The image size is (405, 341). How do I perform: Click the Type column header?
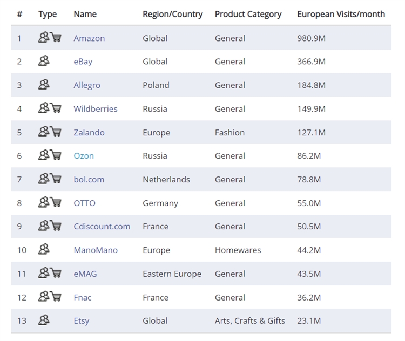pos(48,14)
